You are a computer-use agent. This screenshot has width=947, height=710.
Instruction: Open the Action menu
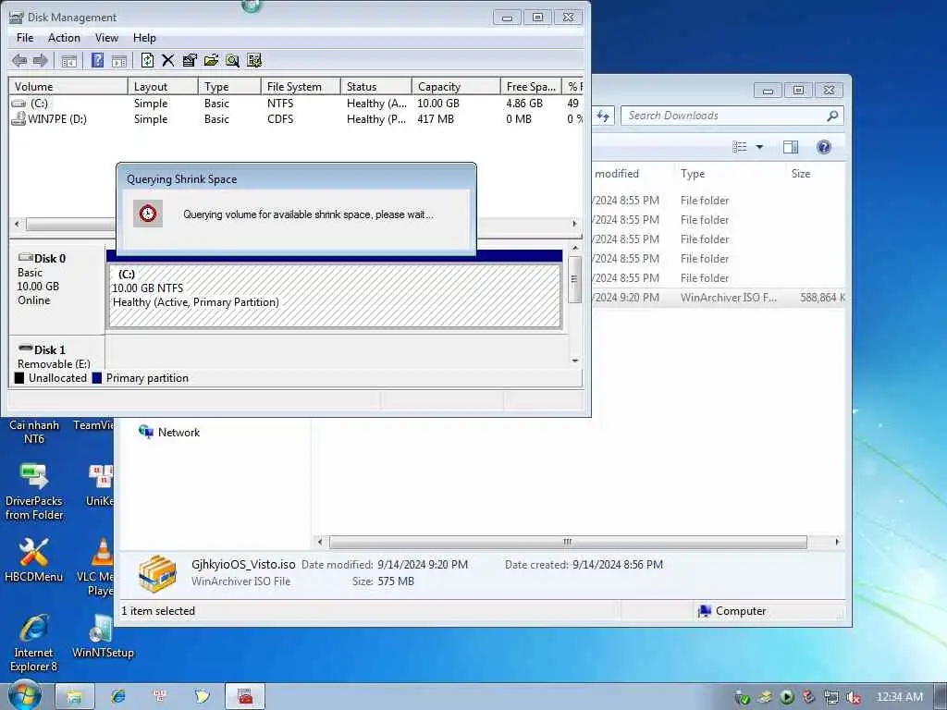point(64,37)
